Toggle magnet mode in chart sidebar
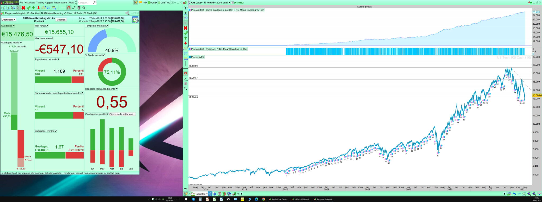 point(186,73)
